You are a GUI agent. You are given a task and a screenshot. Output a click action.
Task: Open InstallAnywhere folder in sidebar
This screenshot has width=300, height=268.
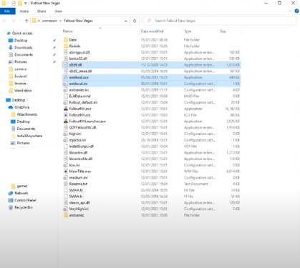click(29, 136)
